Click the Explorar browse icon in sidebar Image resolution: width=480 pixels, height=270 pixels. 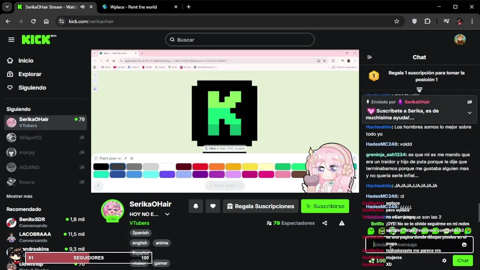pos(10,74)
